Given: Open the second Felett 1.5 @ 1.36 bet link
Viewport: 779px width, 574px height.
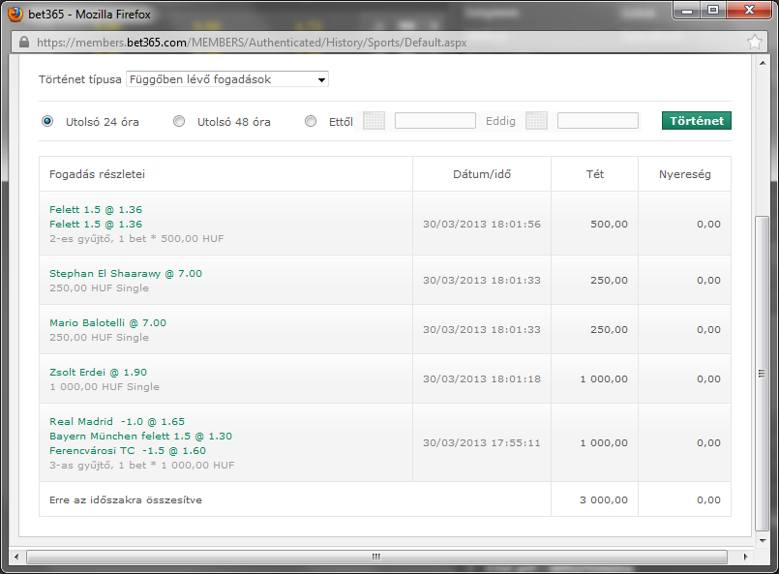Looking at the screenshot, I should (x=96, y=225).
